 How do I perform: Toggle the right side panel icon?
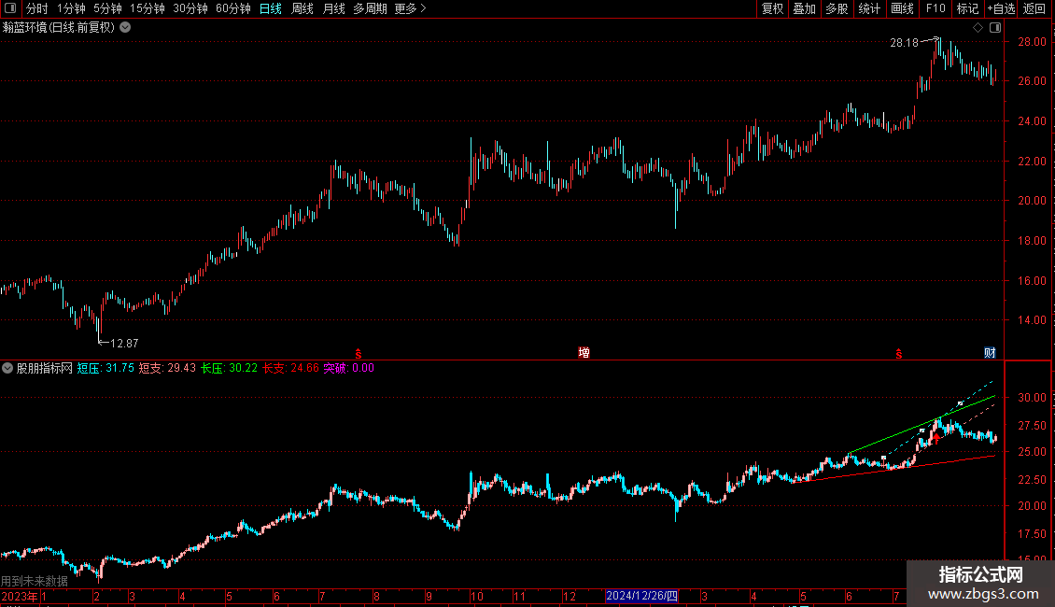[x=995, y=28]
